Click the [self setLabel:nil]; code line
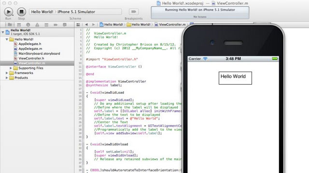Screen dimensions: 309x173 [x=114, y=152]
